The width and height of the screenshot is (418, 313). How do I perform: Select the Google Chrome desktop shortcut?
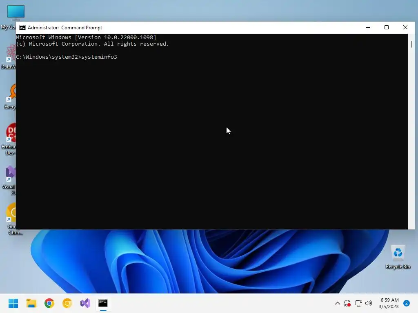[x=11, y=219]
